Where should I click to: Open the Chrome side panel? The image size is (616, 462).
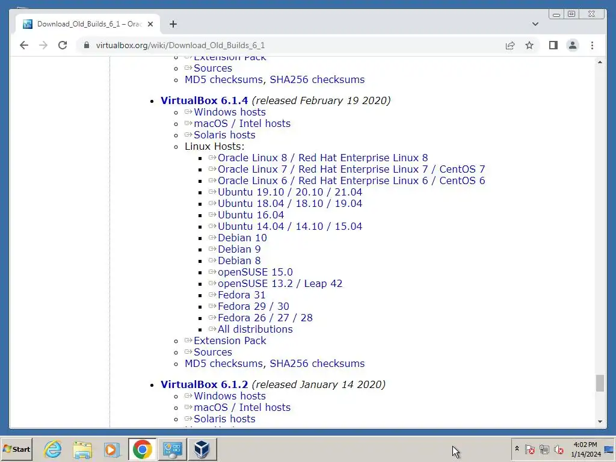[x=553, y=45]
